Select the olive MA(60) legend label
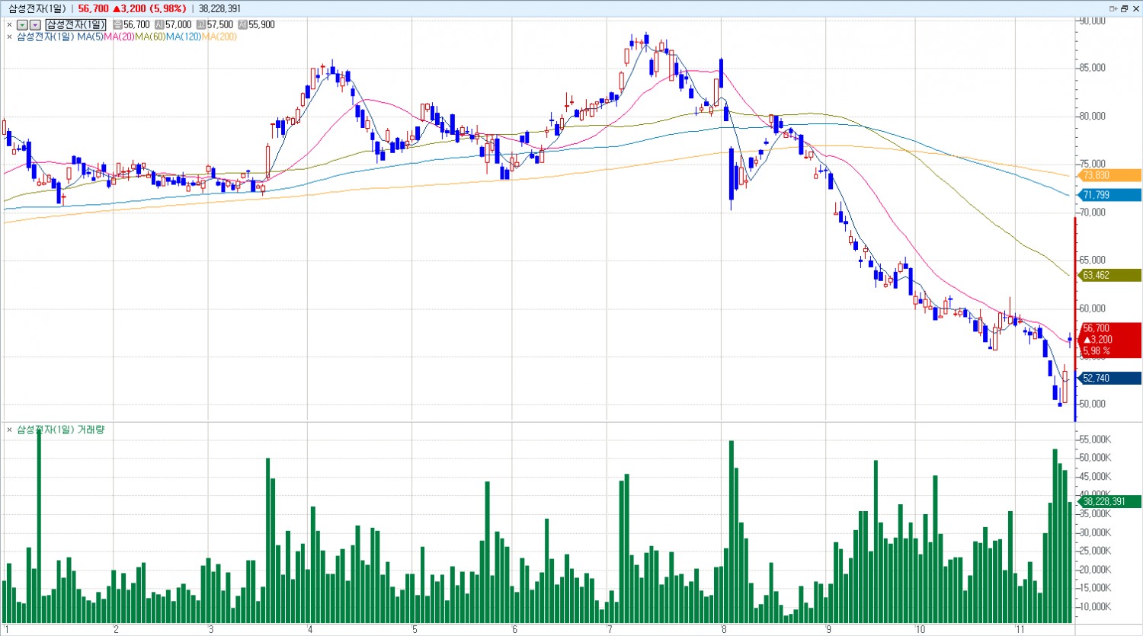The image size is (1143, 636). (x=150, y=37)
